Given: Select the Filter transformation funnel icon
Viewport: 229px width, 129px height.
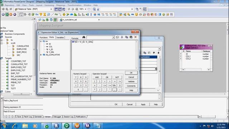Looking at the screenshot, I should [41, 14].
